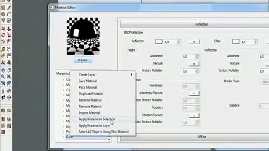This screenshot has height=151, width=269.
Task: Open the Reflection color swatch
Action: coord(159,41)
